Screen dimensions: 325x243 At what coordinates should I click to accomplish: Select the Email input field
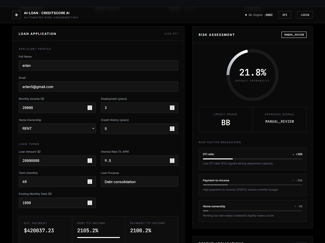coord(98,87)
